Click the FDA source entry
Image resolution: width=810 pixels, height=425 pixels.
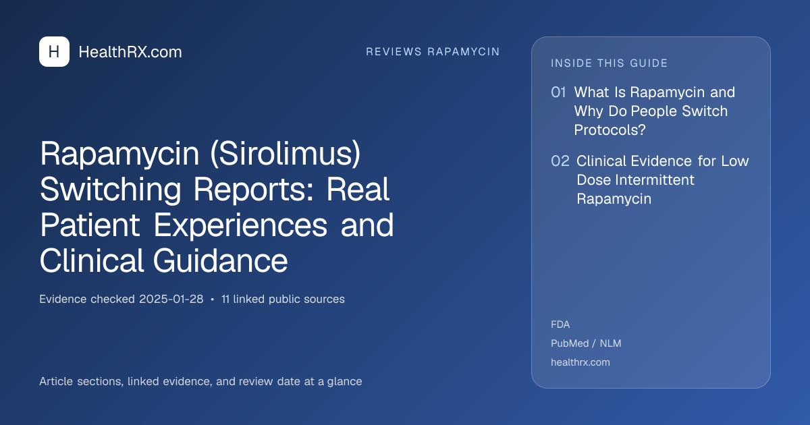coord(560,324)
